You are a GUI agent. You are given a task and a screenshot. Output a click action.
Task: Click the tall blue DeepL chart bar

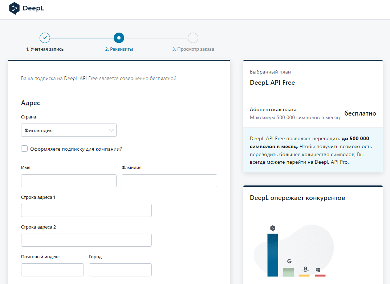point(273,255)
